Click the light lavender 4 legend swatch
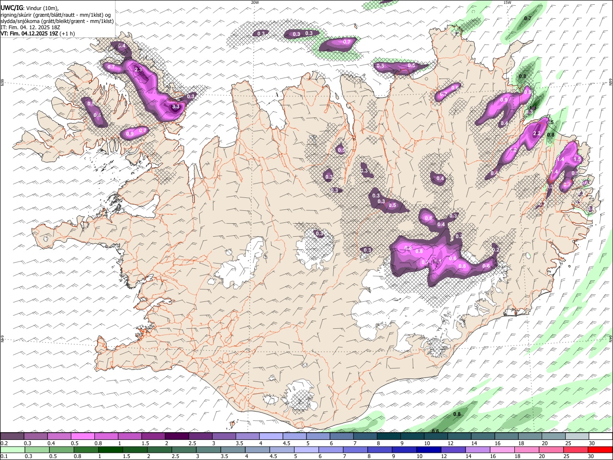613x460 pixels. pyautogui.click(x=271, y=437)
